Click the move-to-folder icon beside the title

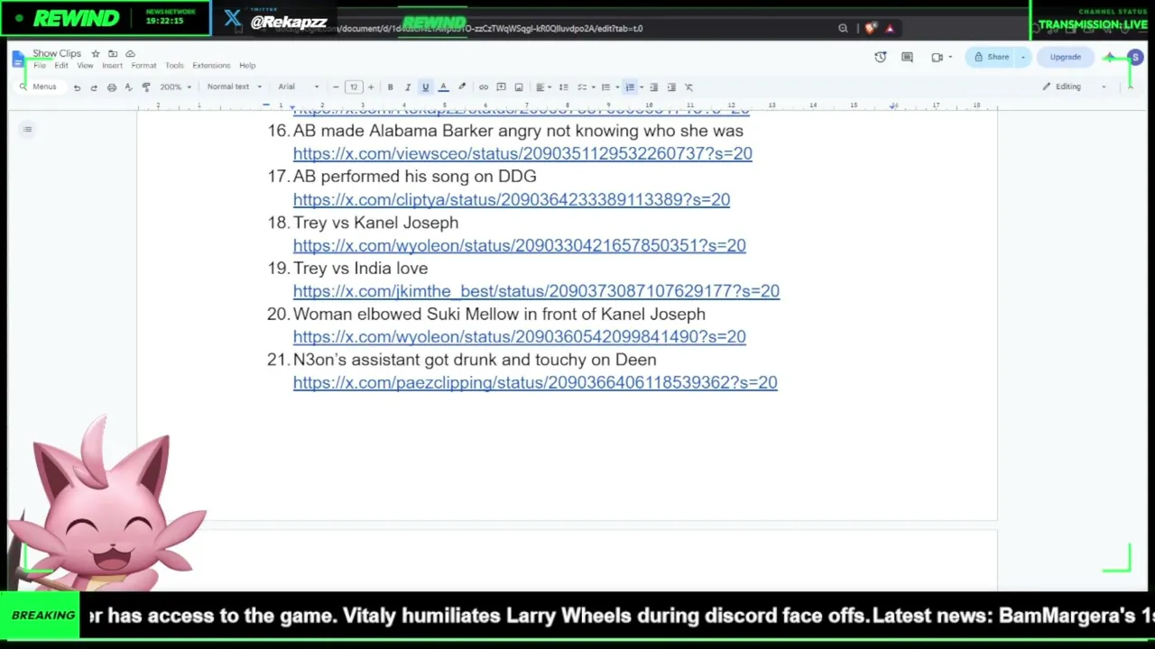[113, 54]
